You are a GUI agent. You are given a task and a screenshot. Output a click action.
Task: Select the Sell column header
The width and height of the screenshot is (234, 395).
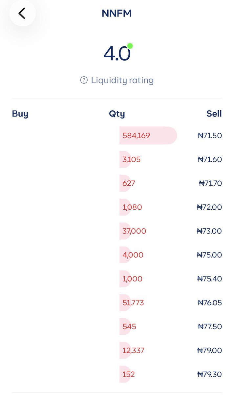click(214, 114)
